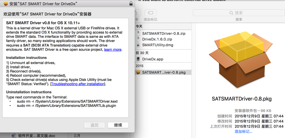
Task: Click 三月 cell in background window
Action: (77, 136)
